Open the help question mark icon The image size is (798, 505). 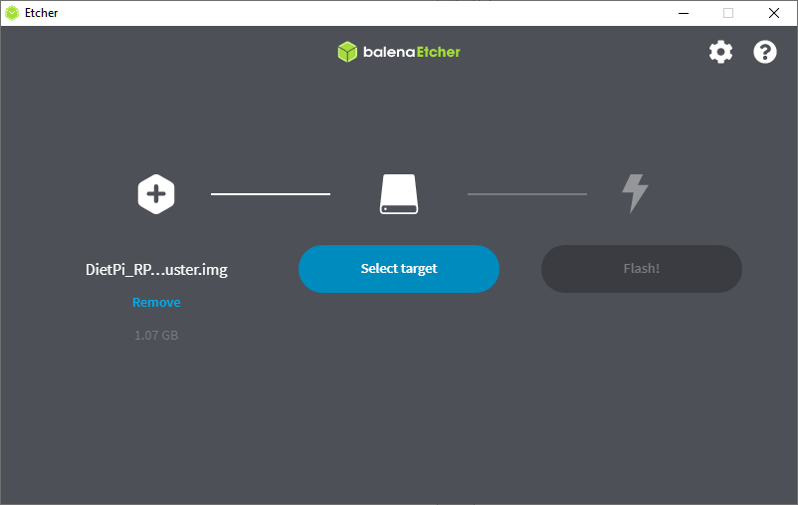[x=765, y=52]
